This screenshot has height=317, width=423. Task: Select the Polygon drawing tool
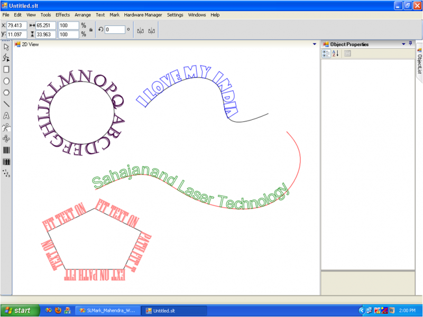[6, 92]
